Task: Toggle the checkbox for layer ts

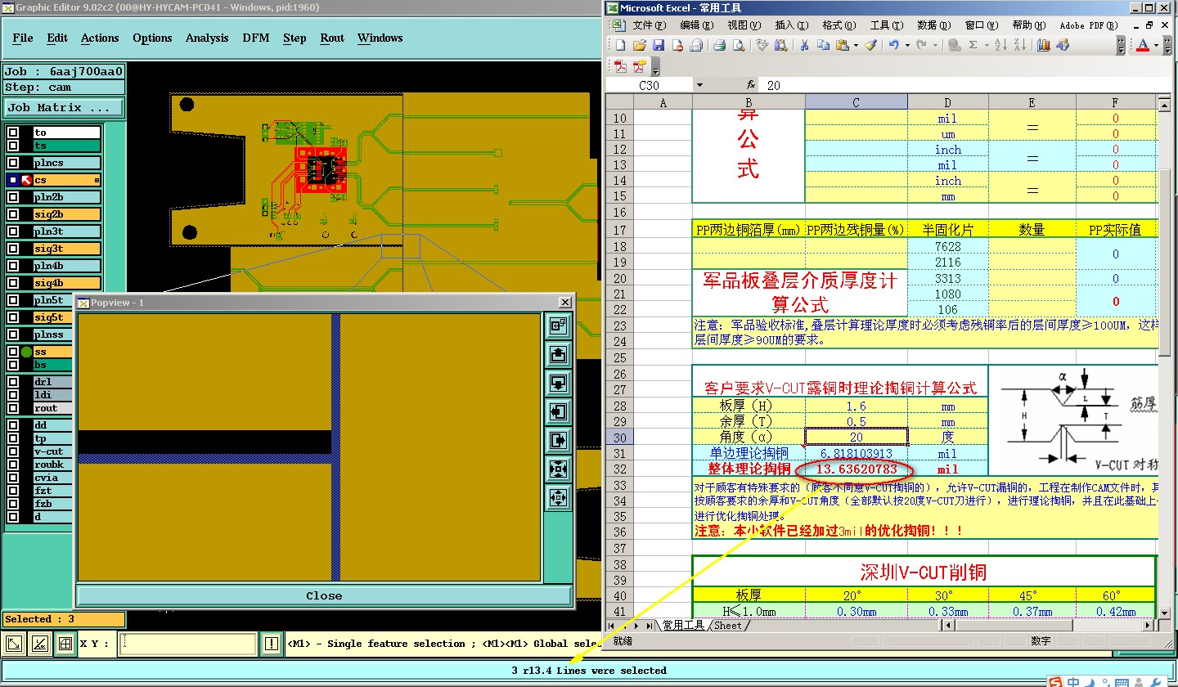Action: tap(13, 146)
